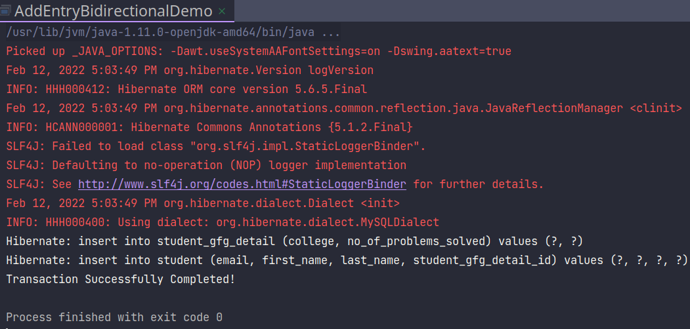Viewport: 690px width, 329px height.
Task: Click the insert into student_gfg_detail statement
Action: [294, 241]
